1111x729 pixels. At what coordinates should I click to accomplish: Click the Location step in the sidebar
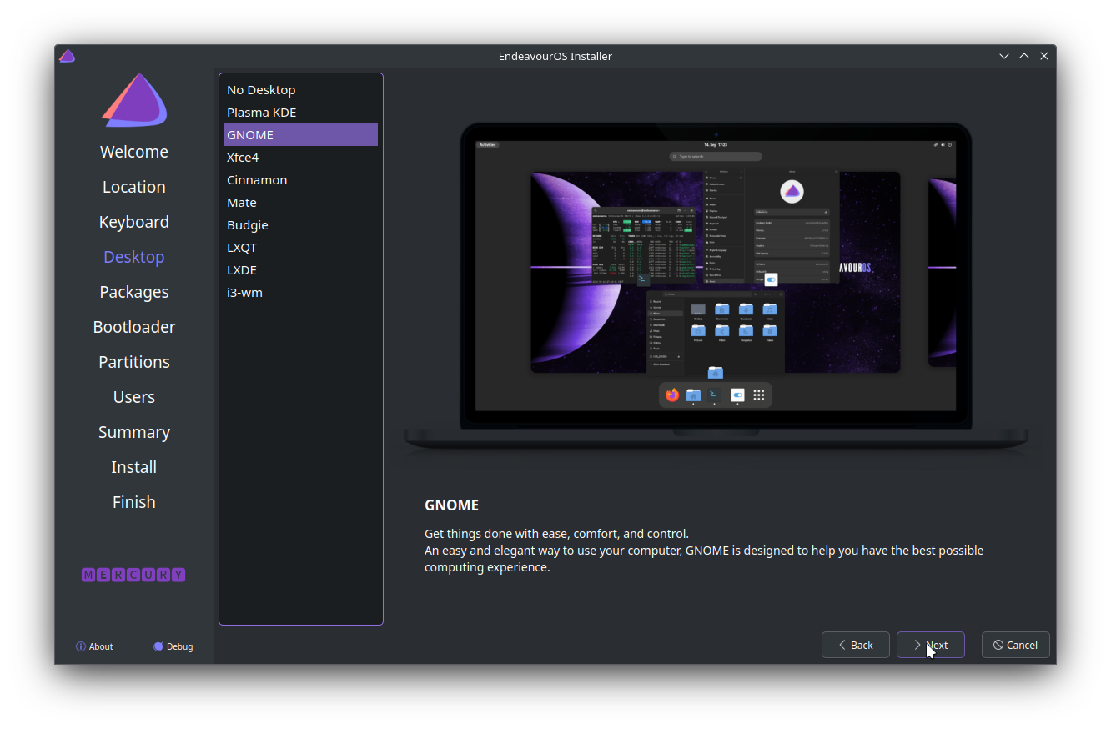pyautogui.click(x=134, y=187)
